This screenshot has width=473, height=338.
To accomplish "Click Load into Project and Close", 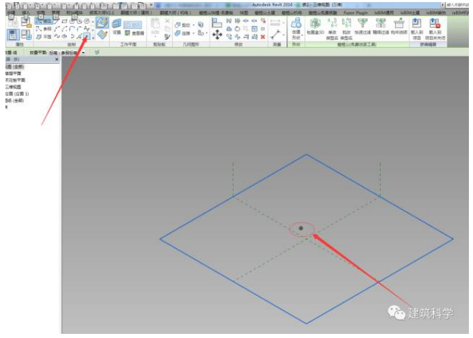I will 435,29.
